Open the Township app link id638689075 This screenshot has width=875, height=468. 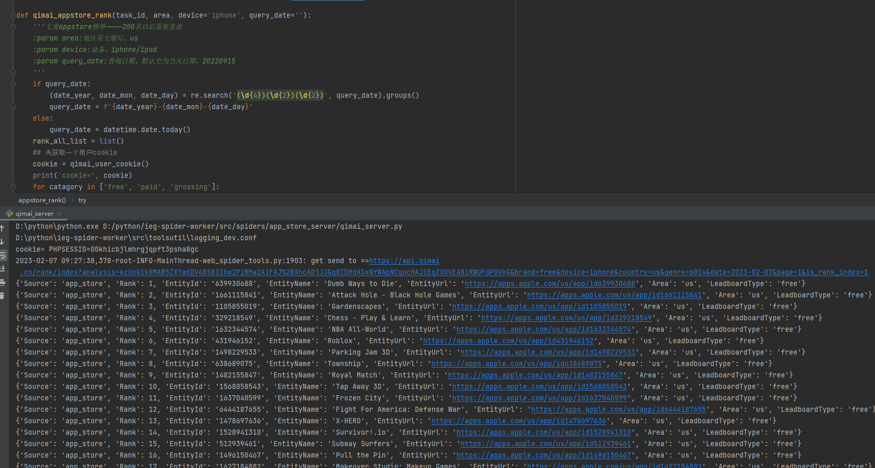516,363
